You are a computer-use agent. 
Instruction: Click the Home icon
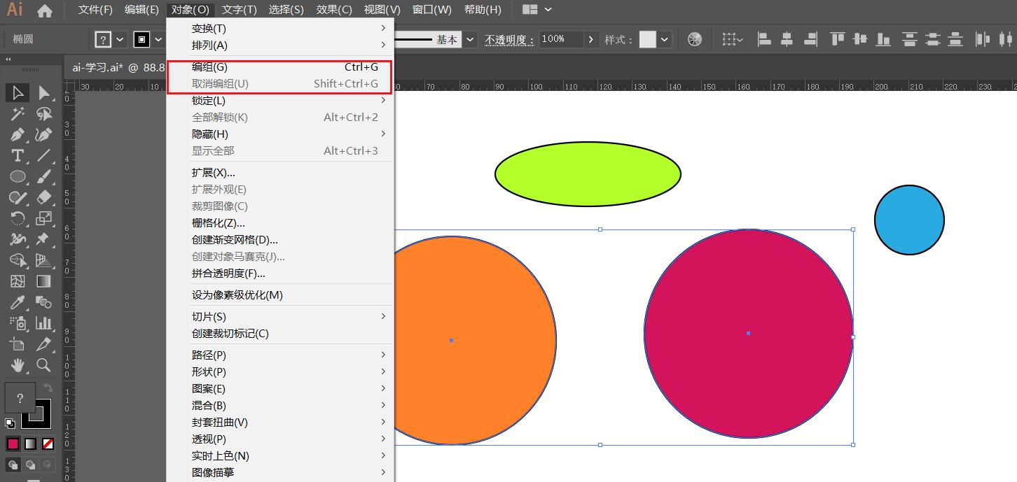click(x=44, y=10)
